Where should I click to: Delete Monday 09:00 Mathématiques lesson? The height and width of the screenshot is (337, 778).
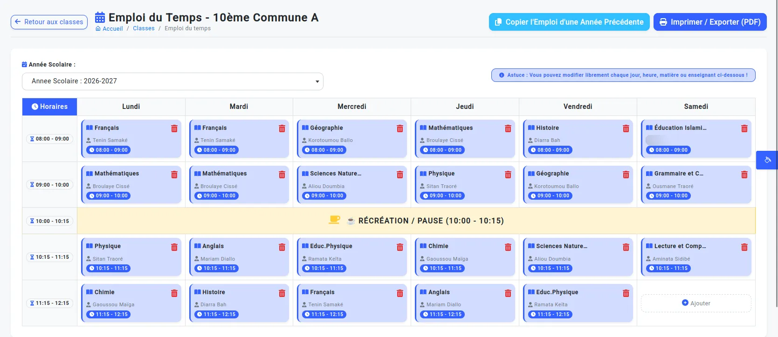coord(174,175)
